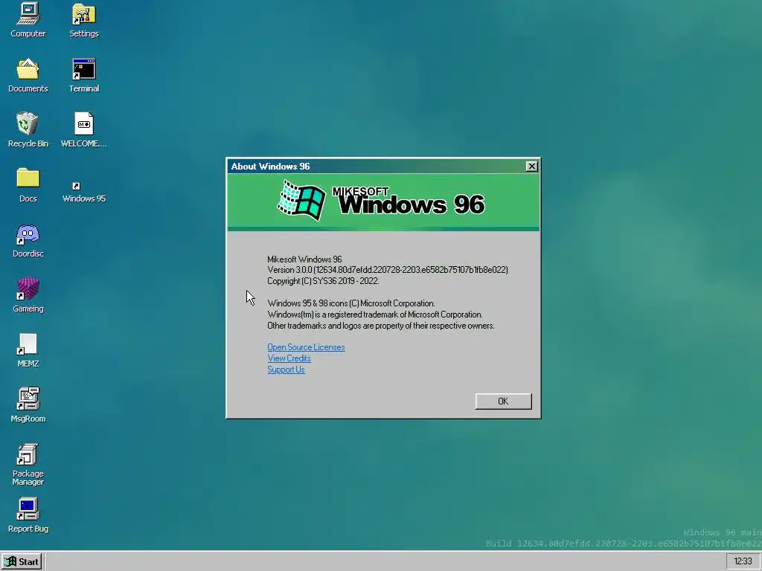Click the 'Windows 95 & 98 icons' notice
762x571 pixels.
tap(351, 303)
